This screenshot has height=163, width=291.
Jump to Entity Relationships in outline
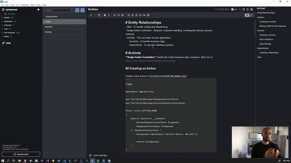(x=266, y=13)
